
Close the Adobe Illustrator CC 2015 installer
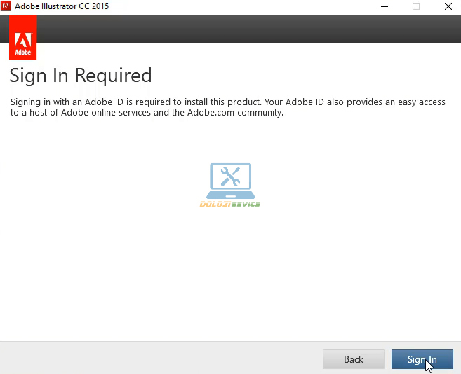point(446,6)
